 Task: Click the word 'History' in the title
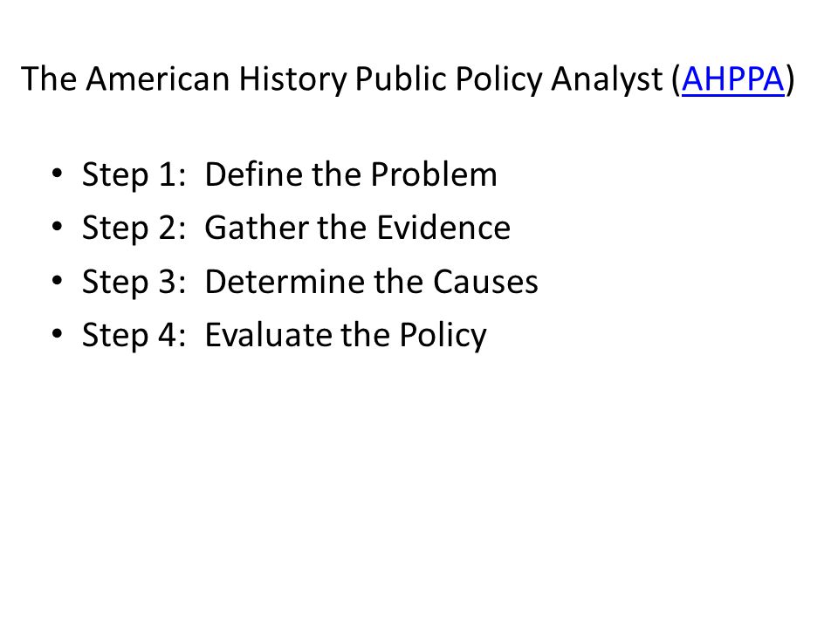coord(292,80)
